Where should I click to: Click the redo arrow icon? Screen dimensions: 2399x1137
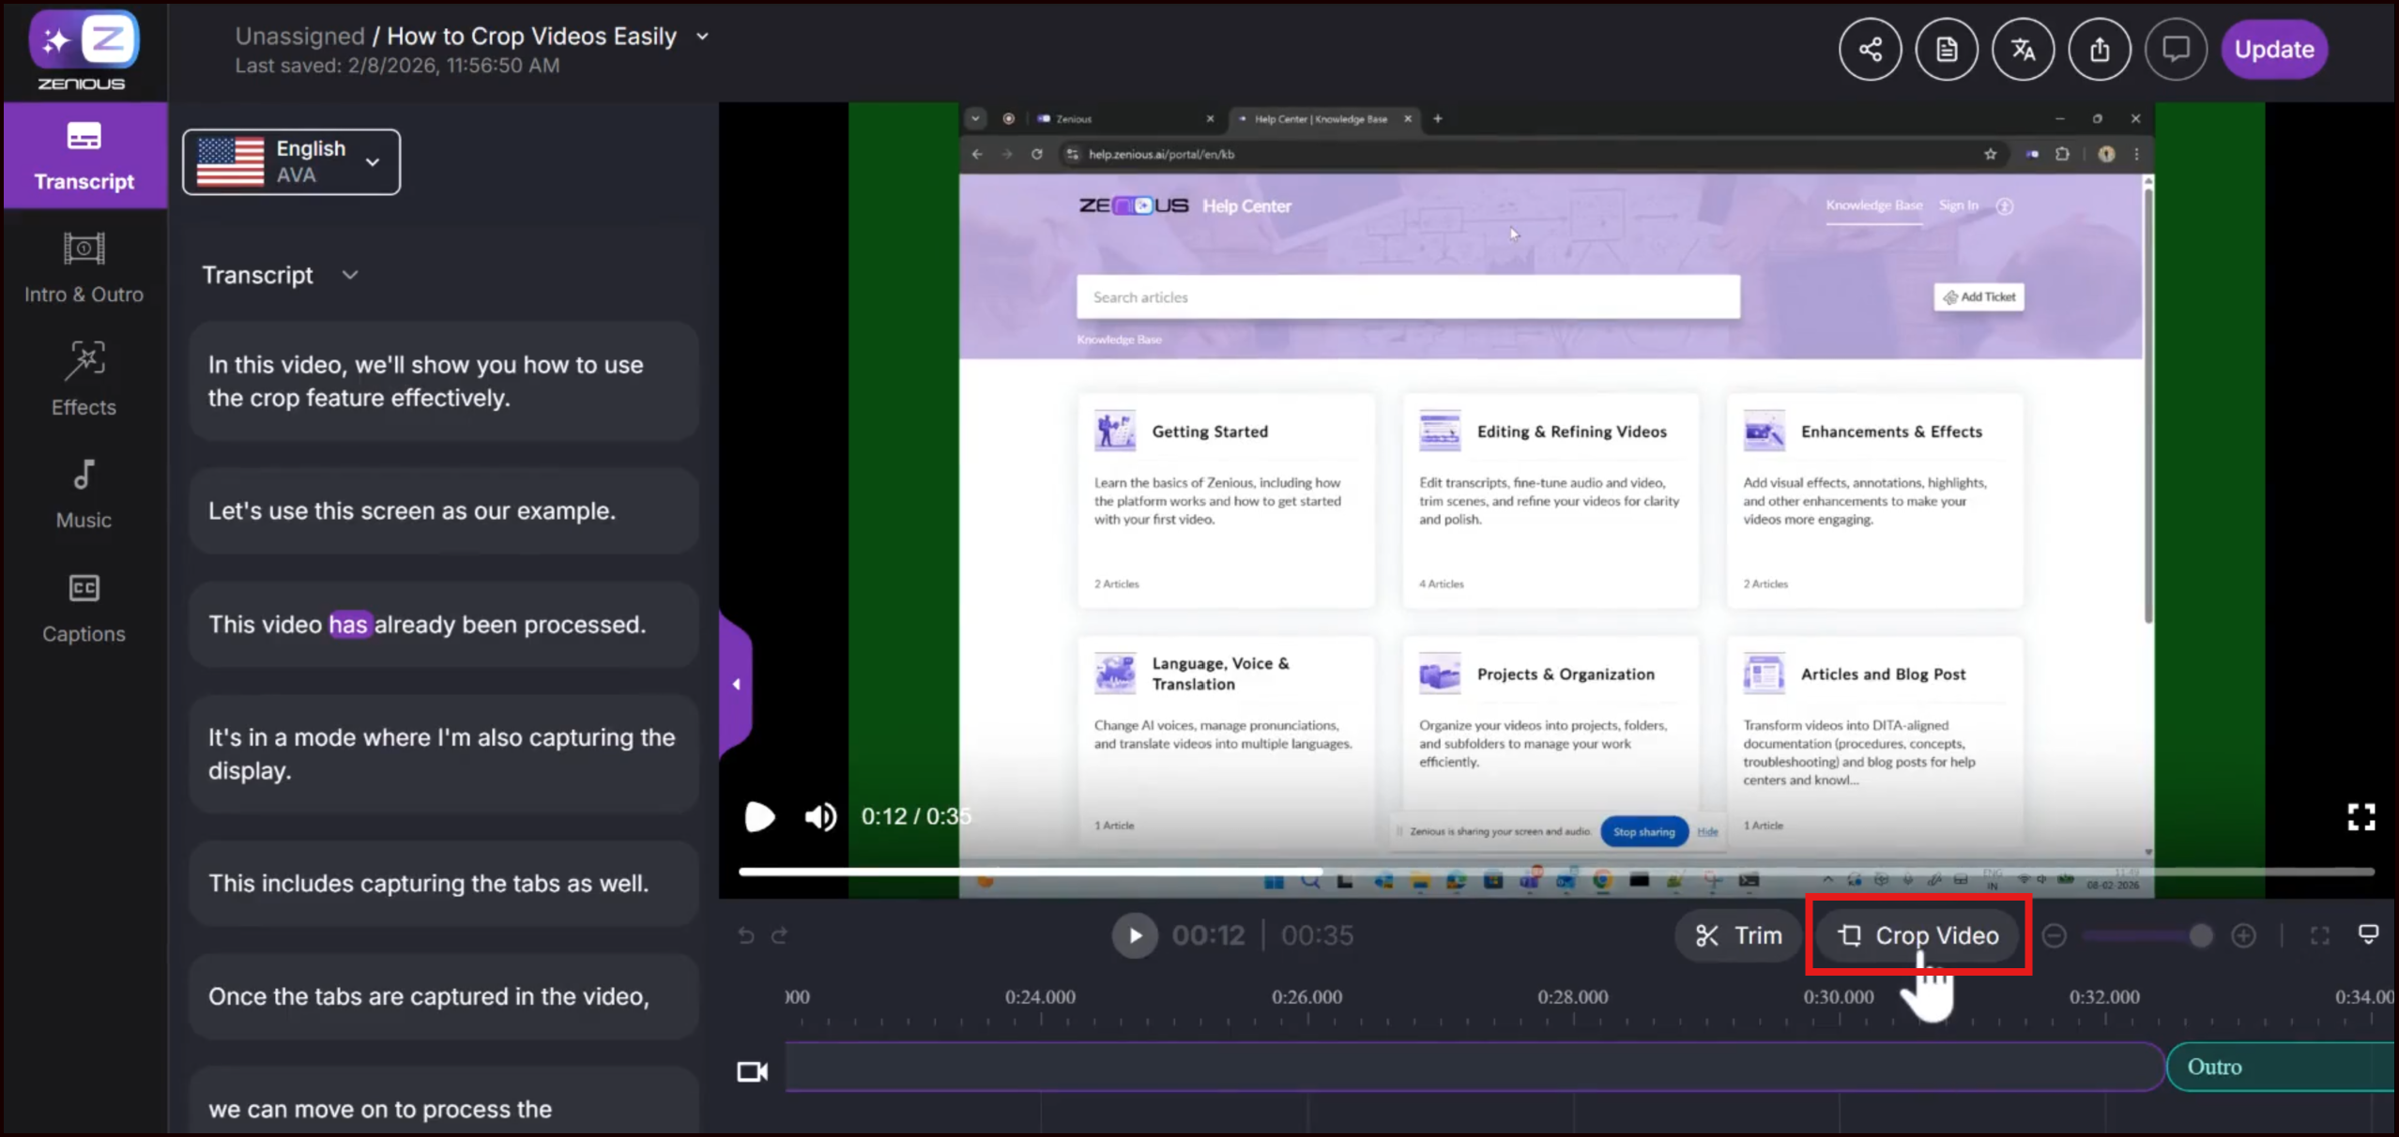(780, 935)
